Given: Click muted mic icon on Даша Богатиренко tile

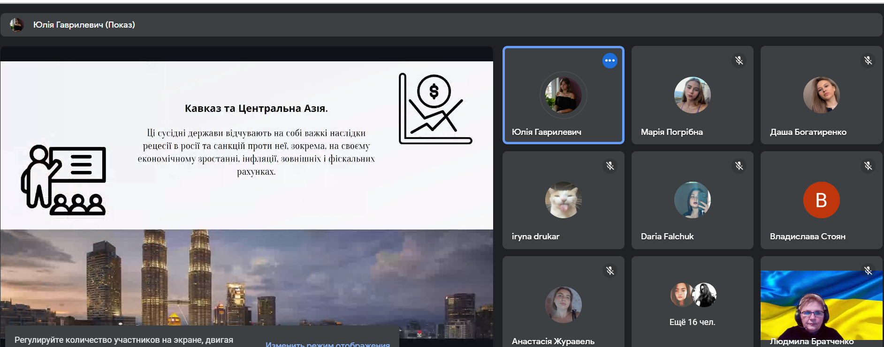Looking at the screenshot, I should coord(868,60).
